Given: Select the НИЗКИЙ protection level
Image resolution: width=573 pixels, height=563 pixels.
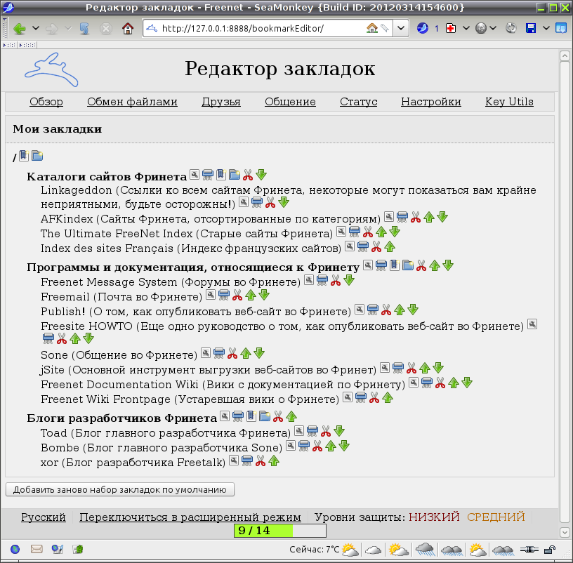Looking at the screenshot, I should click(x=434, y=517).
